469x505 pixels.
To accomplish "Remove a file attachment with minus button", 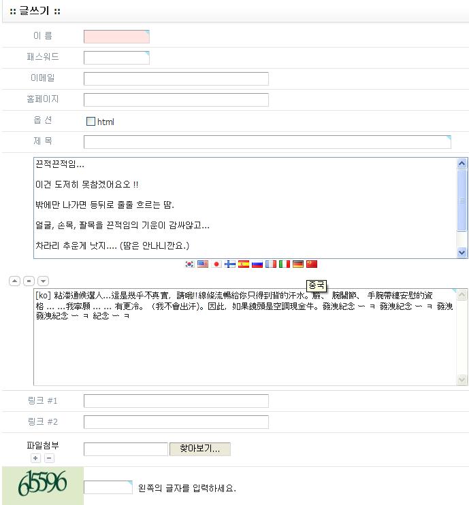I will point(49,458).
